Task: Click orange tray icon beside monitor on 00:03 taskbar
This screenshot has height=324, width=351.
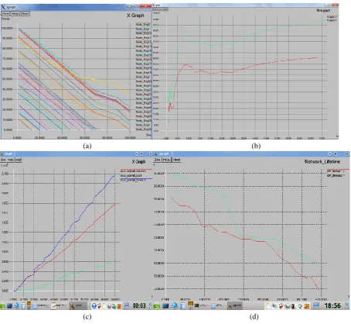Action: (x=119, y=306)
